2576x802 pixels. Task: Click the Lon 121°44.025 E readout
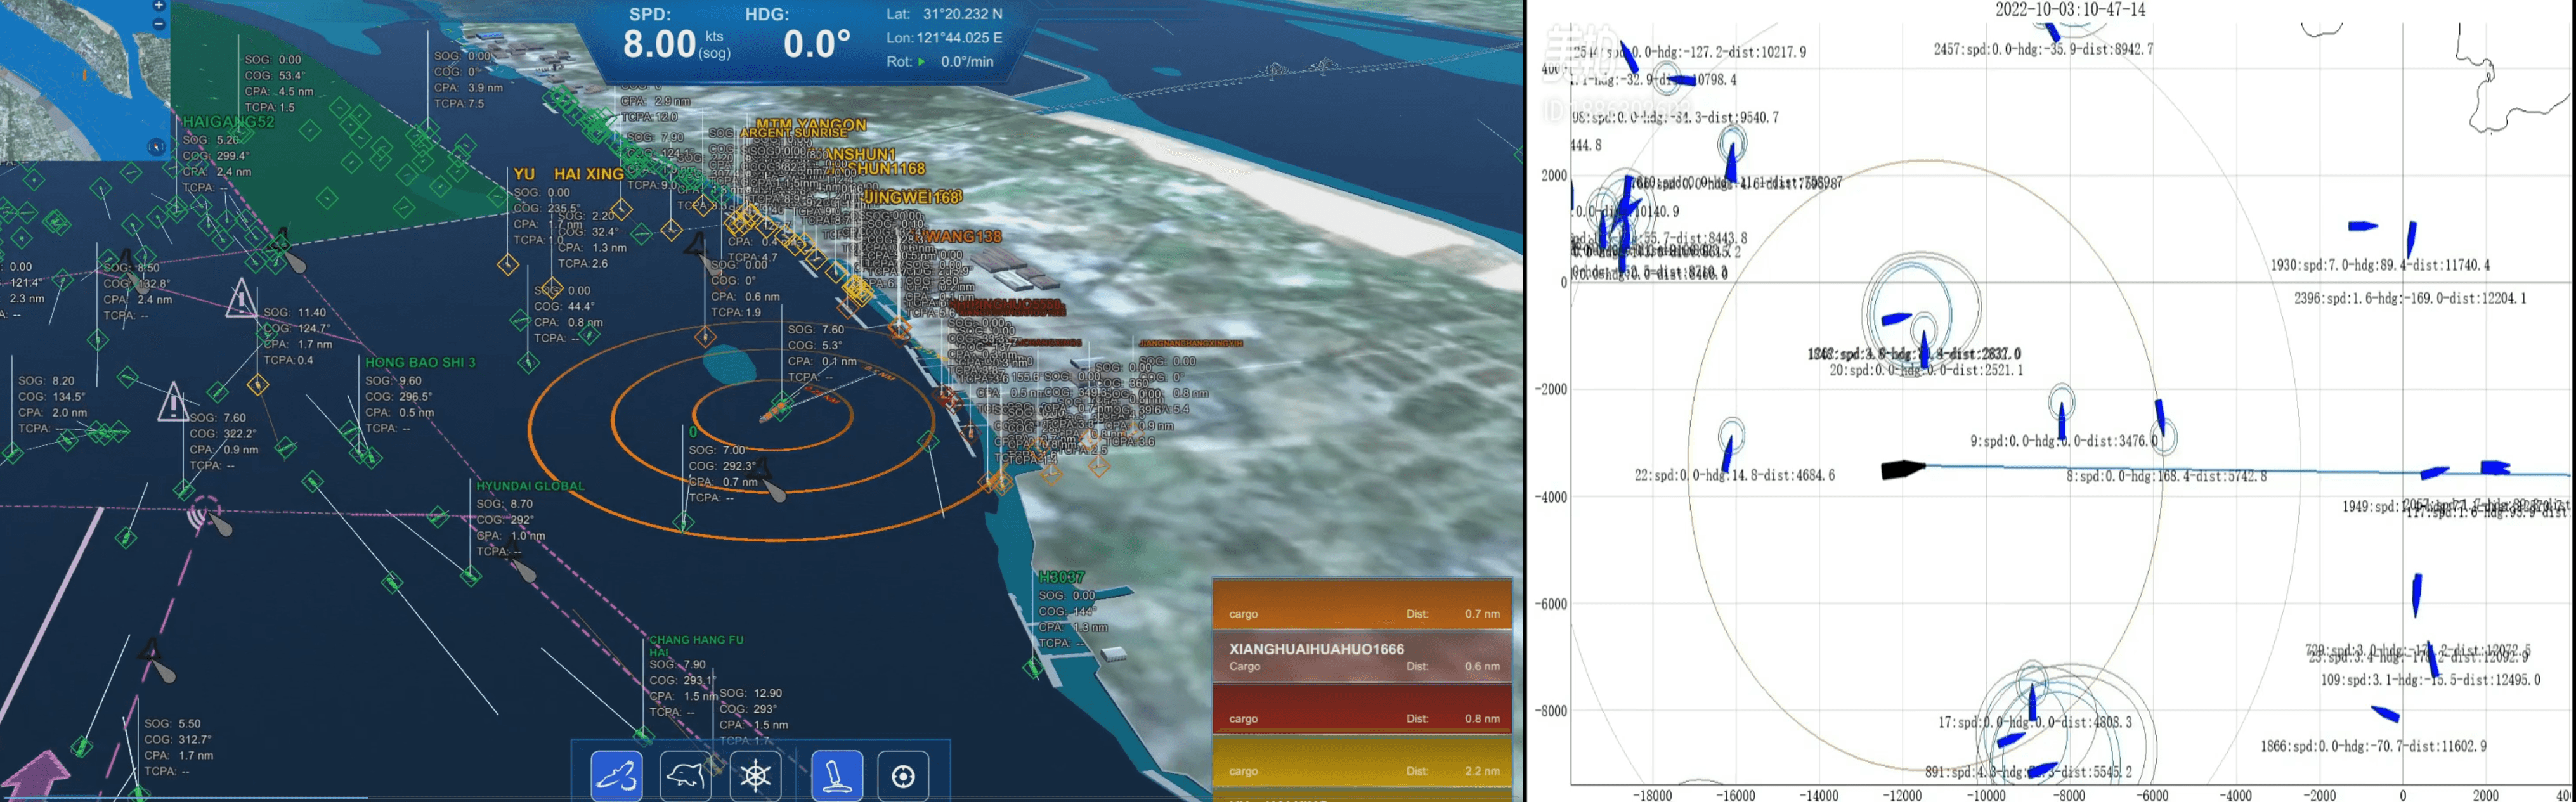[x=944, y=38]
